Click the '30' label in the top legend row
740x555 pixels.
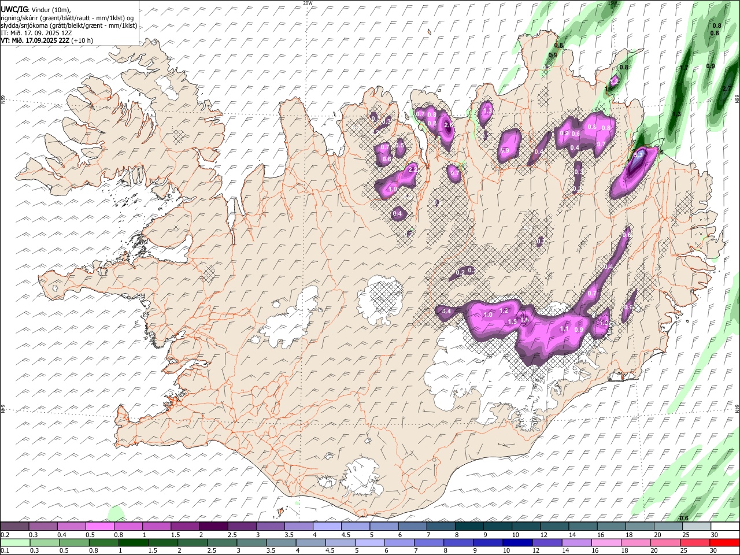tap(714, 535)
